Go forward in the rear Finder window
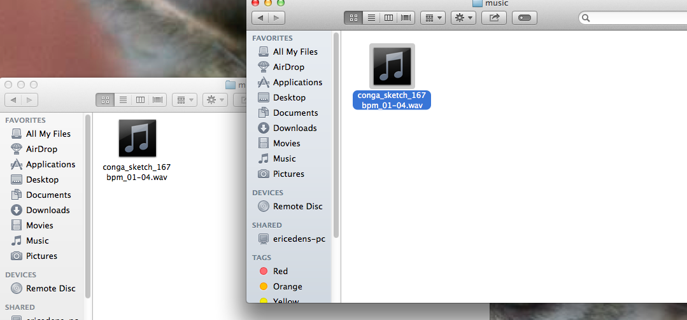The height and width of the screenshot is (320, 687). tap(30, 100)
